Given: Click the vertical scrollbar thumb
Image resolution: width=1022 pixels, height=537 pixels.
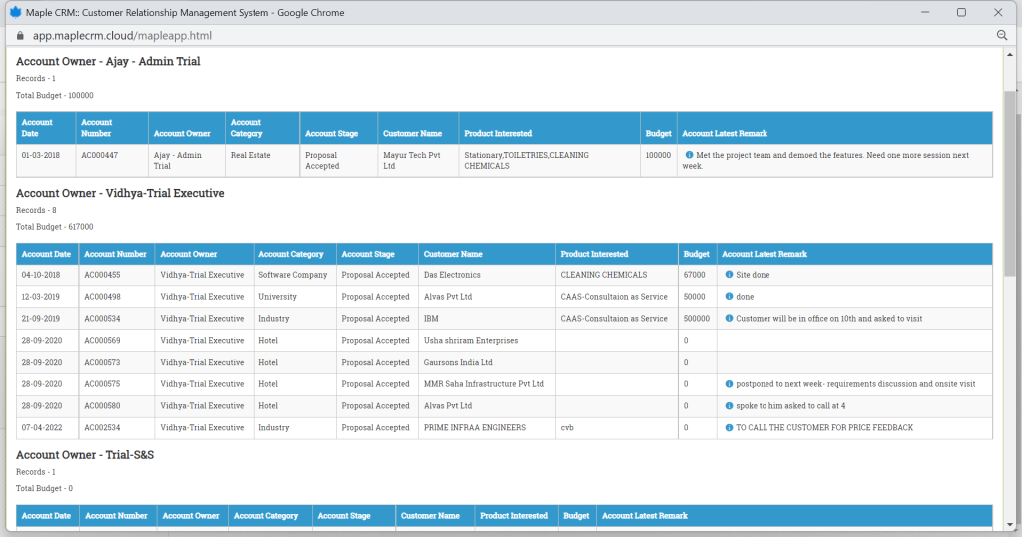Looking at the screenshot, I should [x=1010, y=183].
